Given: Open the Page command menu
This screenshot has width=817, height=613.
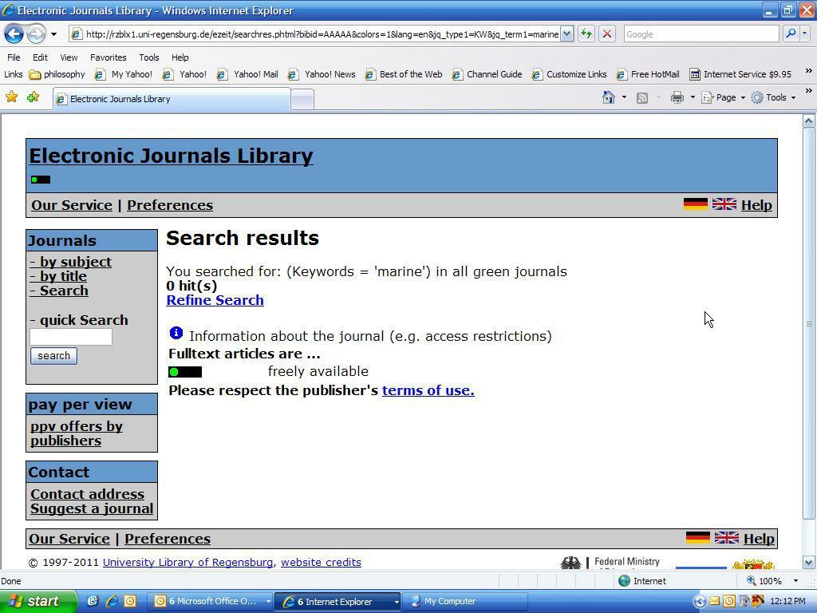Looking at the screenshot, I should click(x=723, y=97).
